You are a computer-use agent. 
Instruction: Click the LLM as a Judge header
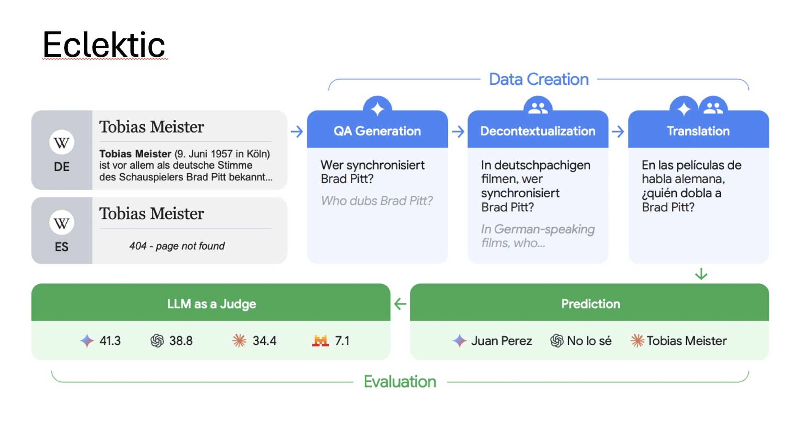tap(211, 304)
